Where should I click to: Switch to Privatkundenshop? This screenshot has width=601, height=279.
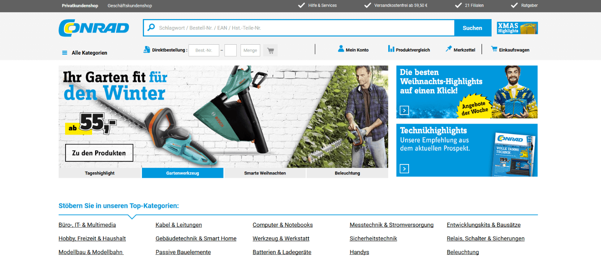click(x=80, y=6)
